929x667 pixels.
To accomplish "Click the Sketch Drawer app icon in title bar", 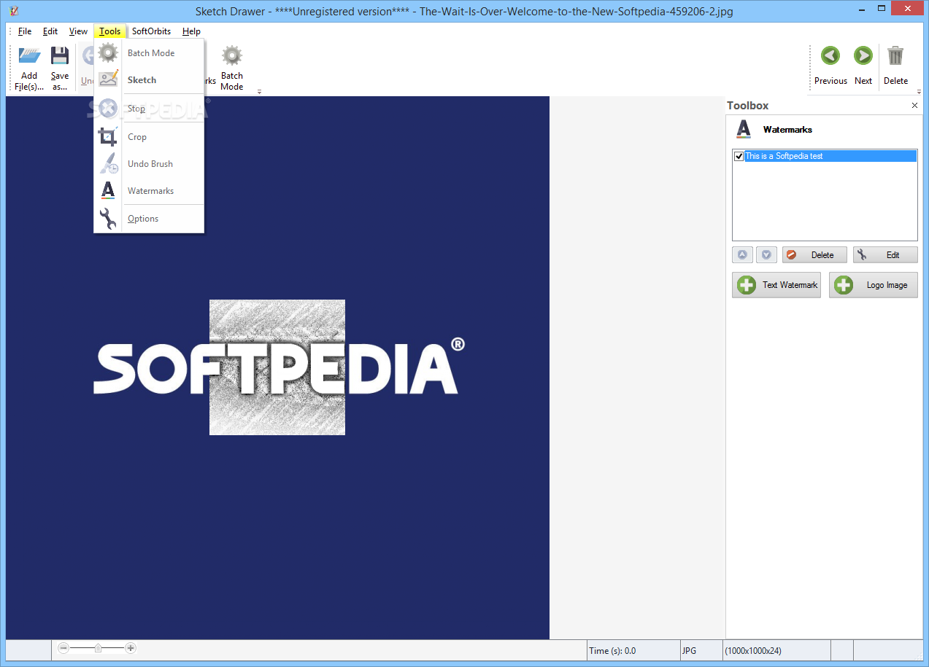I will pos(14,11).
